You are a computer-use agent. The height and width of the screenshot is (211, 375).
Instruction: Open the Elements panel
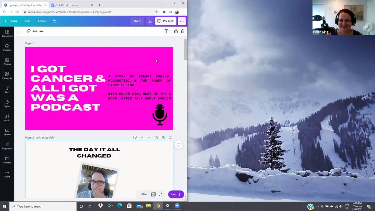7,75
